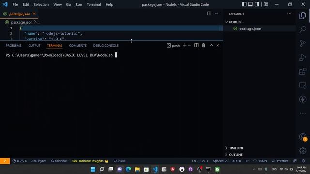Kill the terminal with trash icon

(203, 45)
